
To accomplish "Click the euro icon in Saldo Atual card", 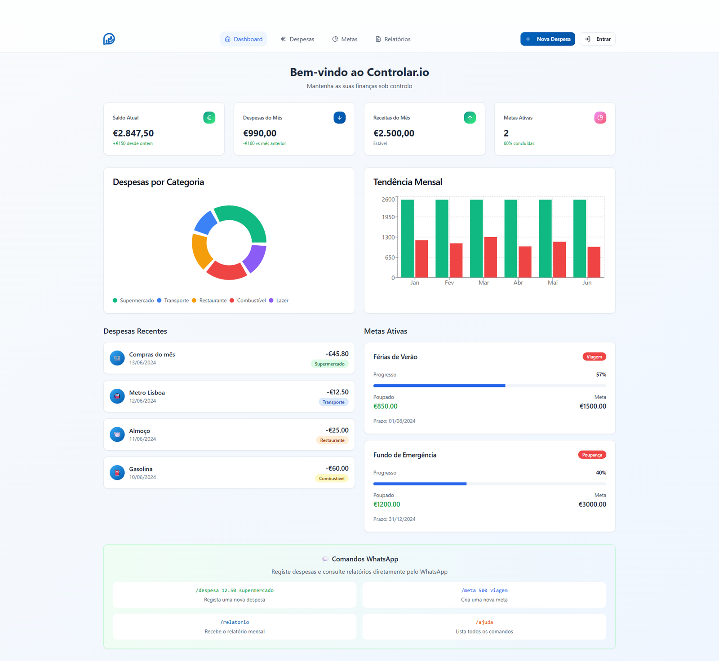I will point(209,118).
